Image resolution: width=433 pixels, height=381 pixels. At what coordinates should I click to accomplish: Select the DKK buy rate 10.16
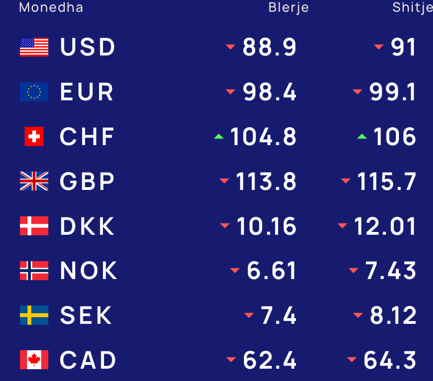coord(266,226)
